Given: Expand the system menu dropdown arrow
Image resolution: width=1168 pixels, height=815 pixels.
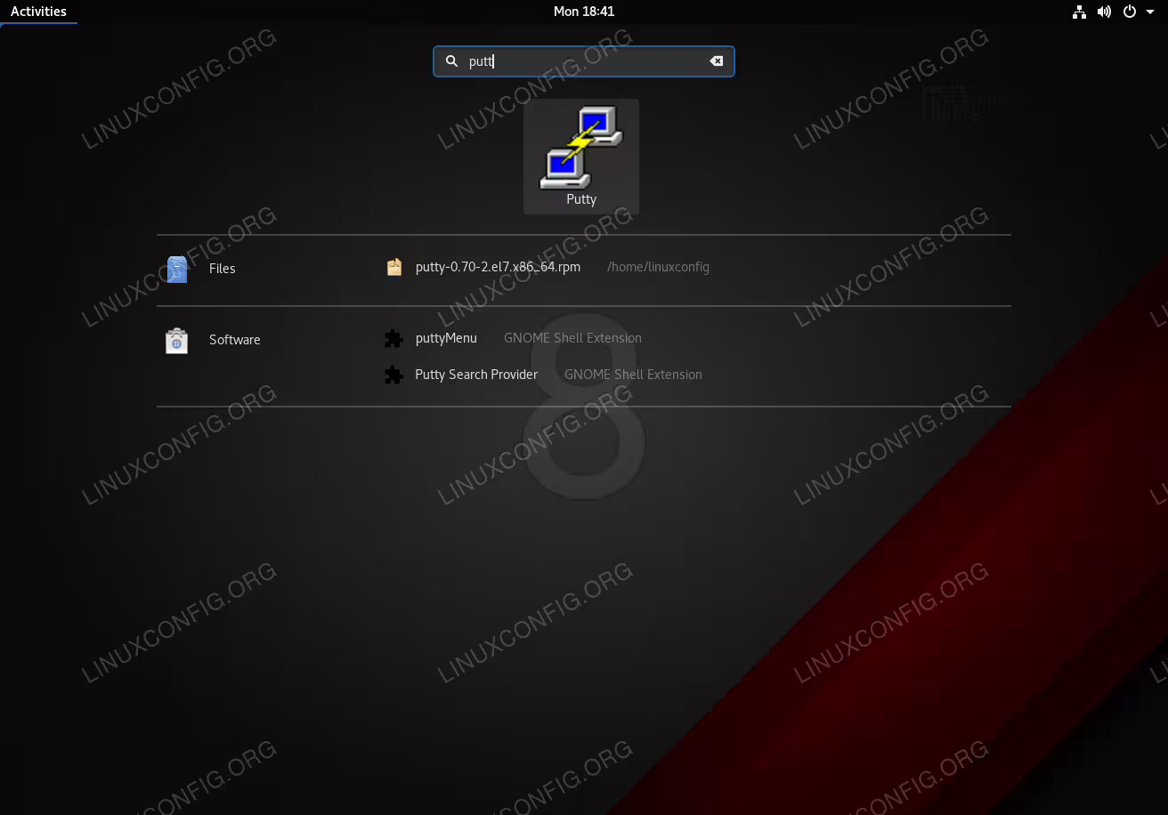Looking at the screenshot, I should [x=1149, y=12].
